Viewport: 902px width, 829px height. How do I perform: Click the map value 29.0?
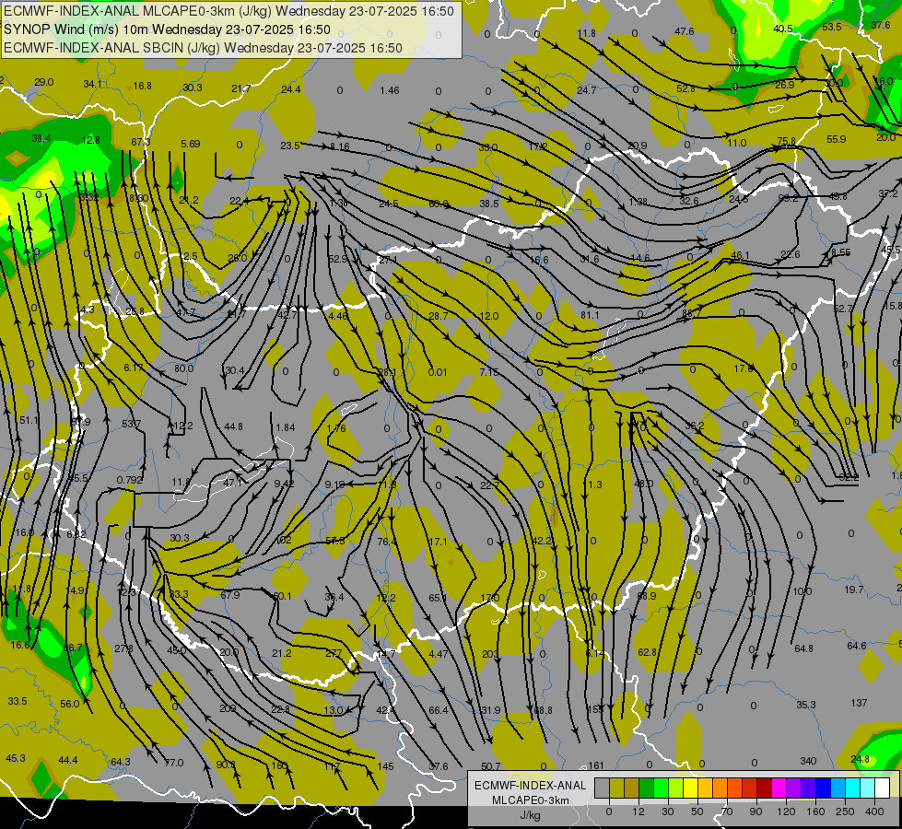(43, 82)
